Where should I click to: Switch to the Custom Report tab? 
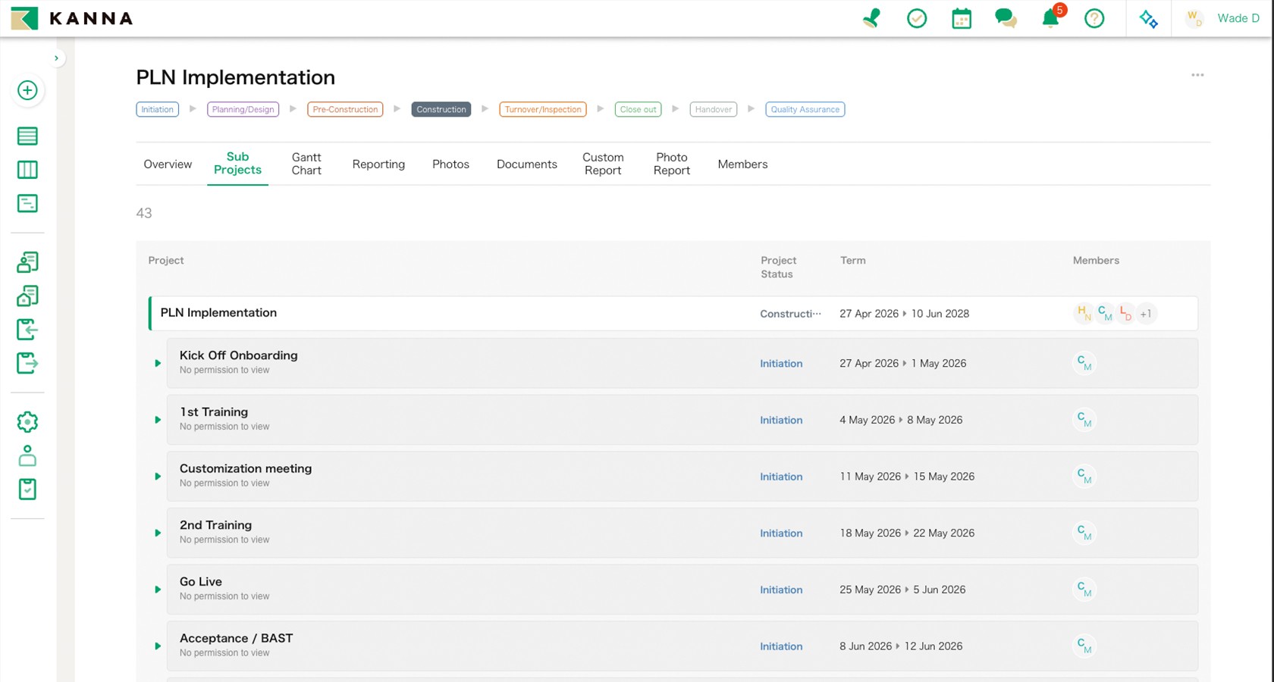pos(603,164)
